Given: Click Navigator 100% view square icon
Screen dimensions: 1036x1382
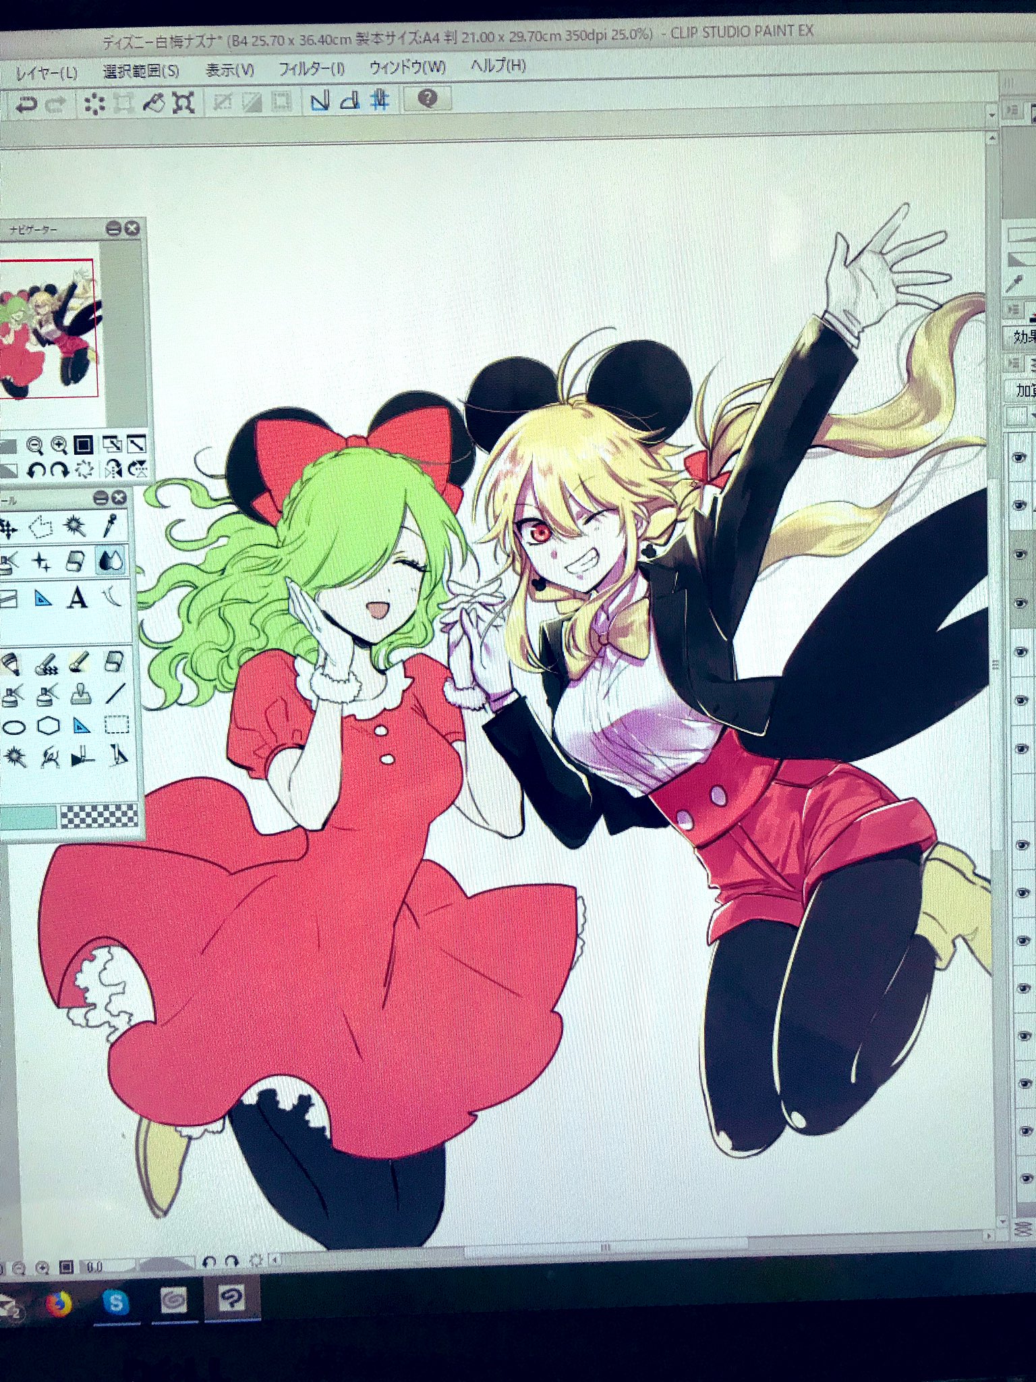Looking at the screenshot, I should [84, 444].
